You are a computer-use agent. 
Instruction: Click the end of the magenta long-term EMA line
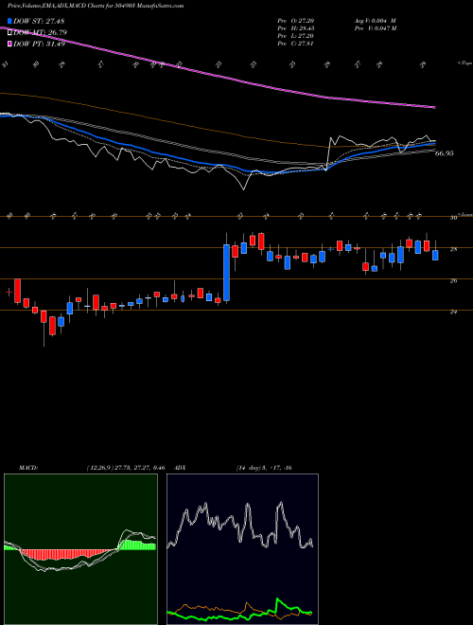click(434, 107)
